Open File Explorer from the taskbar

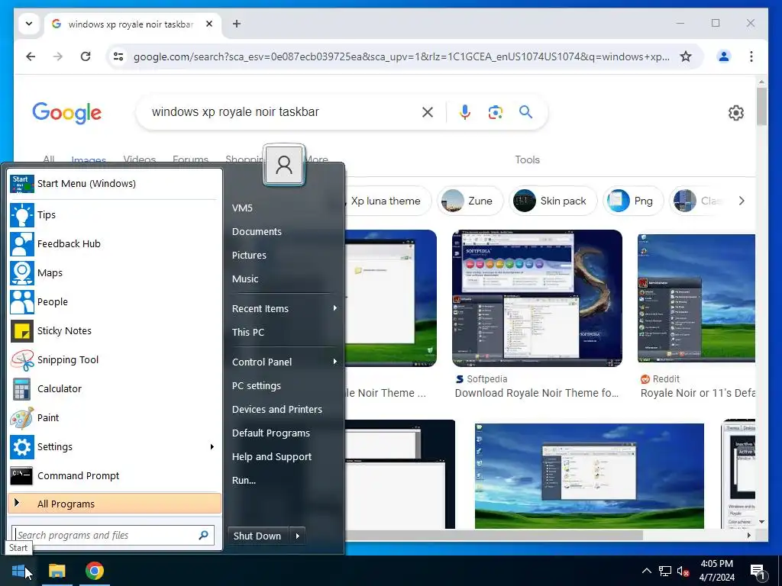57,571
